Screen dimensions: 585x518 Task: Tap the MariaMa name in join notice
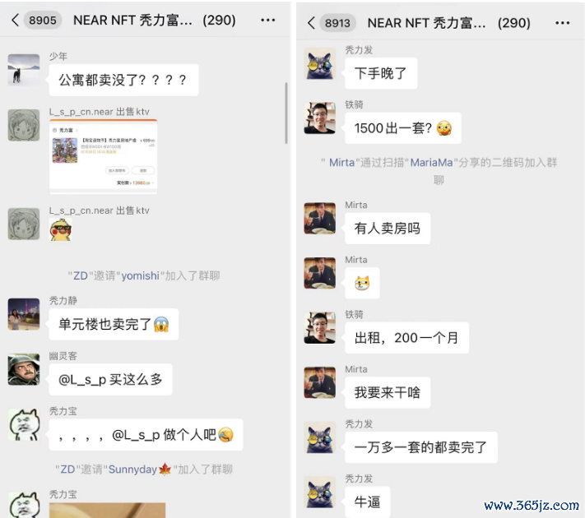click(x=431, y=163)
